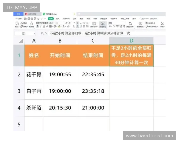Expand the font color dropdown arrow

tap(66, 27)
